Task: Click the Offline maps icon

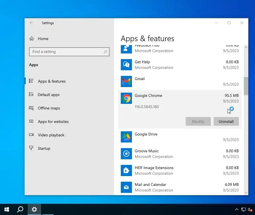Action: point(31,108)
